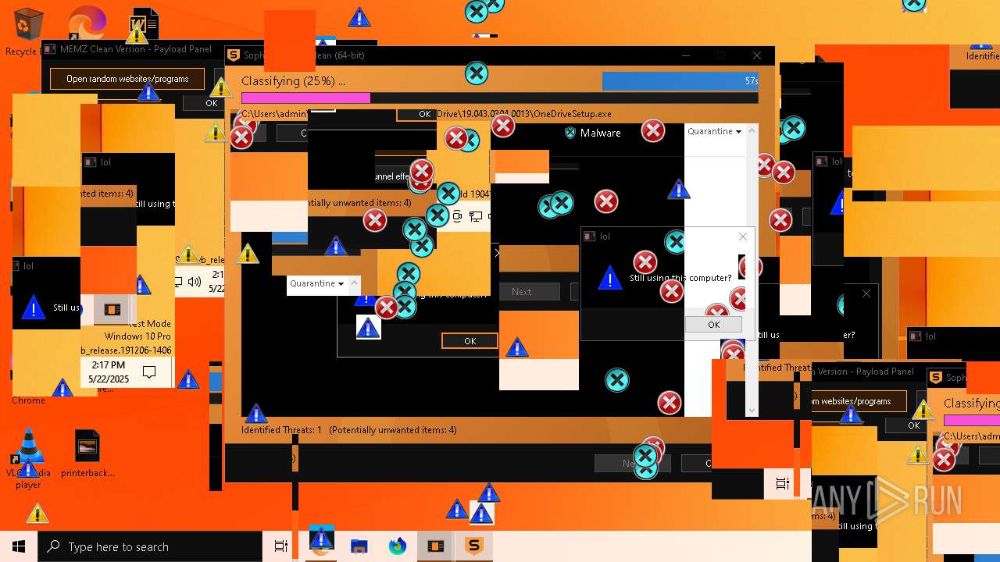Click the threat list scrollbar down arrow
Image resolution: width=1000 pixels, height=562 pixels.
click(752, 411)
